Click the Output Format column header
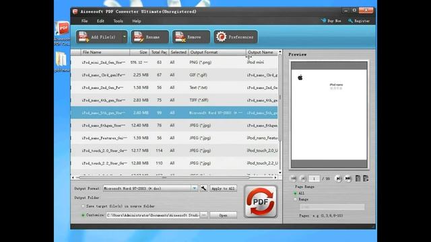 point(217,52)
